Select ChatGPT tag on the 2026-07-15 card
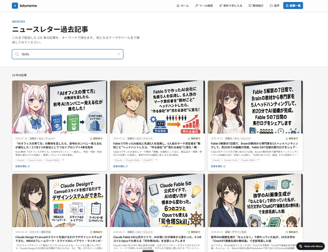Screen dimensions: 328x252 148,160
